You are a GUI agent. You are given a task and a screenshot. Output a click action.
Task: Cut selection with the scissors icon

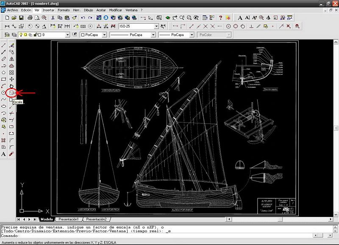[53, 18]
